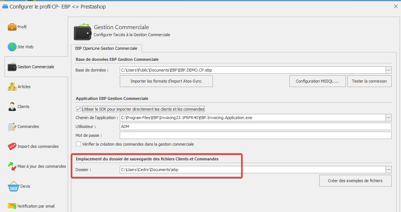Click the Base de données path field
401x212 pixels.
click(x=253, y=70)
